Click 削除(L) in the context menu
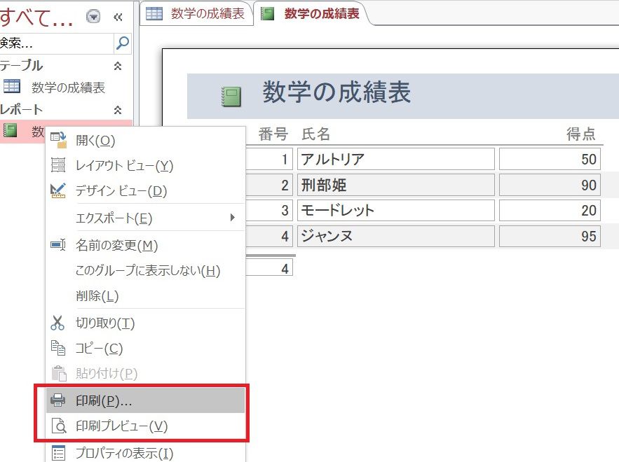This screenshot has height=462, width=619. coord(97,296)
